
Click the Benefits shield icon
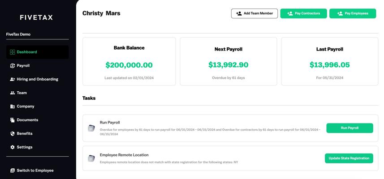click(13, 134)
